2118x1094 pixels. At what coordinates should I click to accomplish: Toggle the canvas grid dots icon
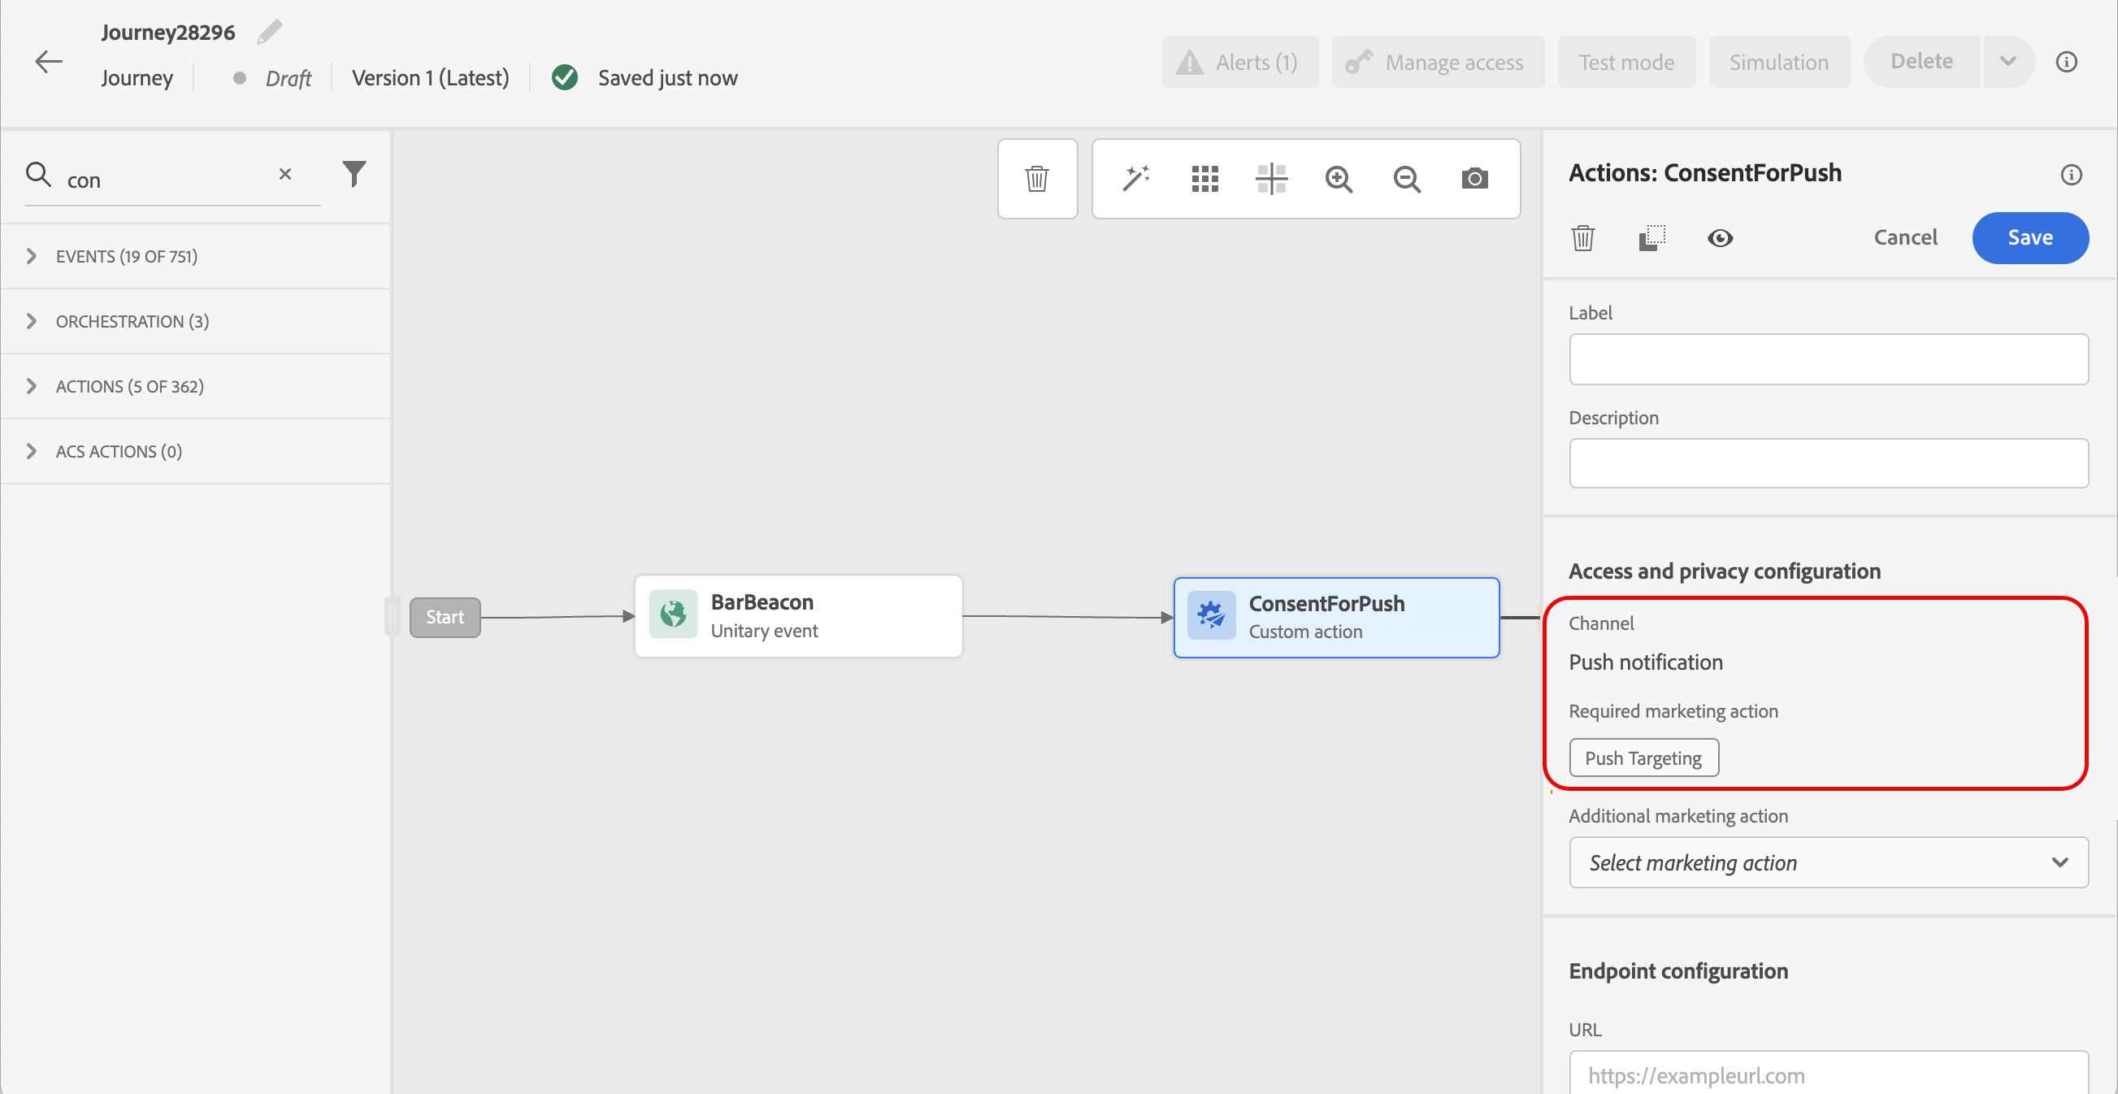pos(1204,178)
